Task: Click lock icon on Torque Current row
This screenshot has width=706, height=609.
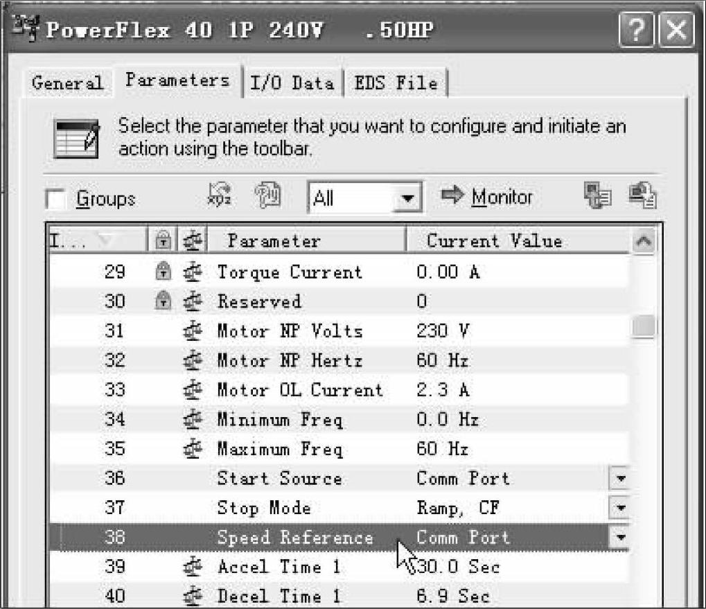Action: click(x=163, y=272)
